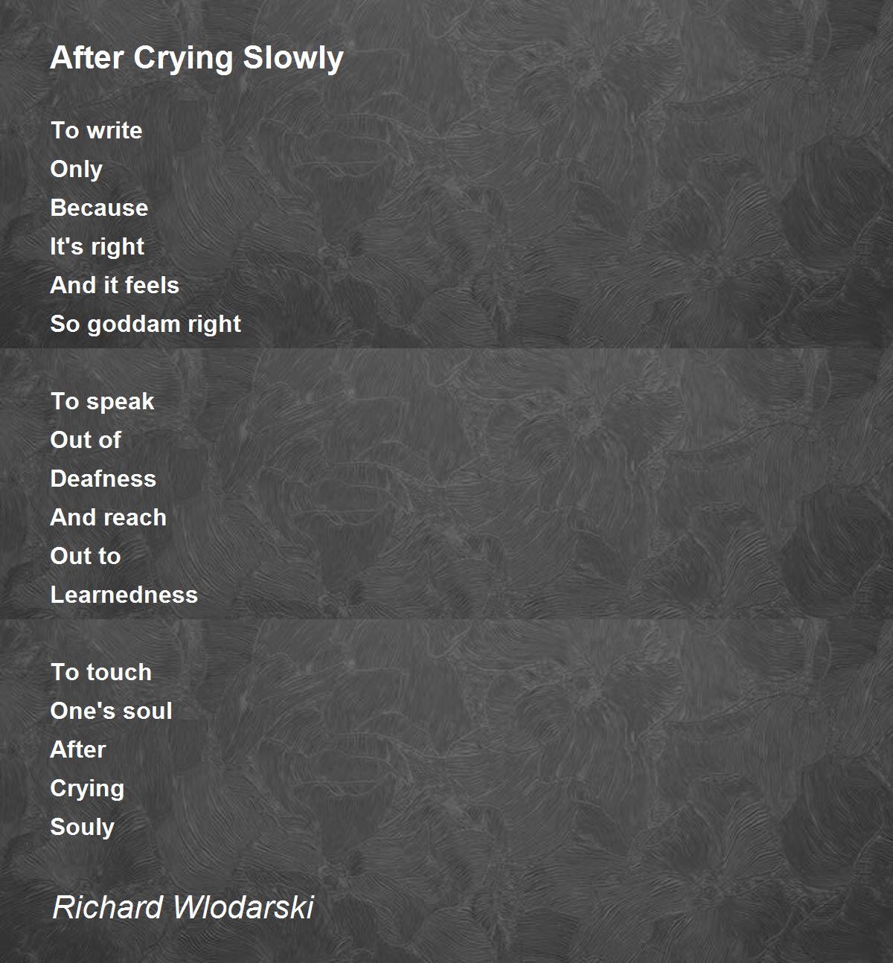Select the word Learnedness
The image size is (893, 963).
click(124, 595)
